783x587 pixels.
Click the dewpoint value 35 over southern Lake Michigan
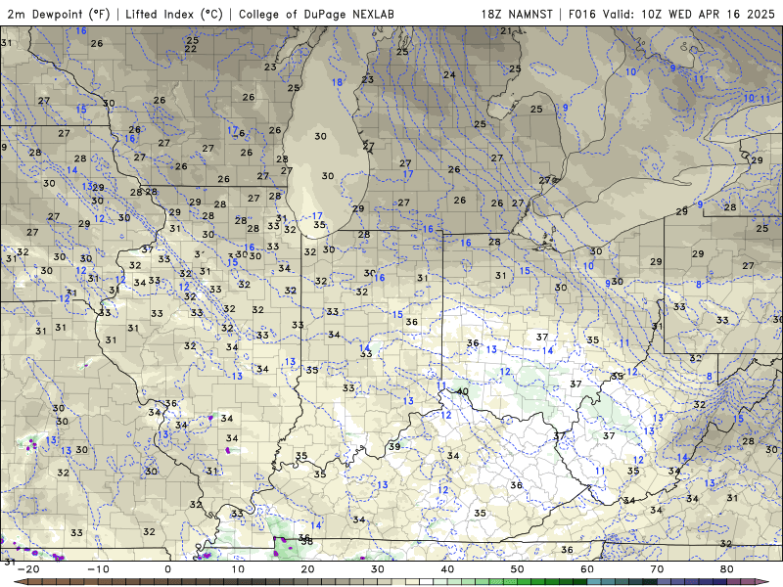tap(320, 225)
